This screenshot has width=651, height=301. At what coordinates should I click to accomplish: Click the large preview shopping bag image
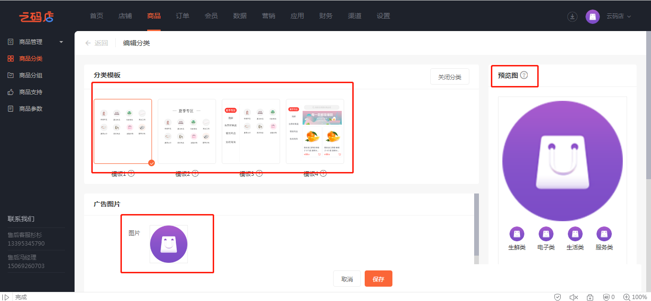[x=563, y=161]
